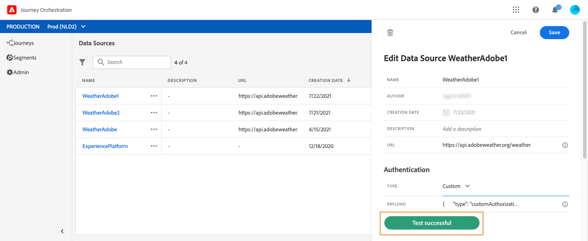588x241 pixels.
Task: Open Segments in the sidebar
Action: [x=21, y=57]
